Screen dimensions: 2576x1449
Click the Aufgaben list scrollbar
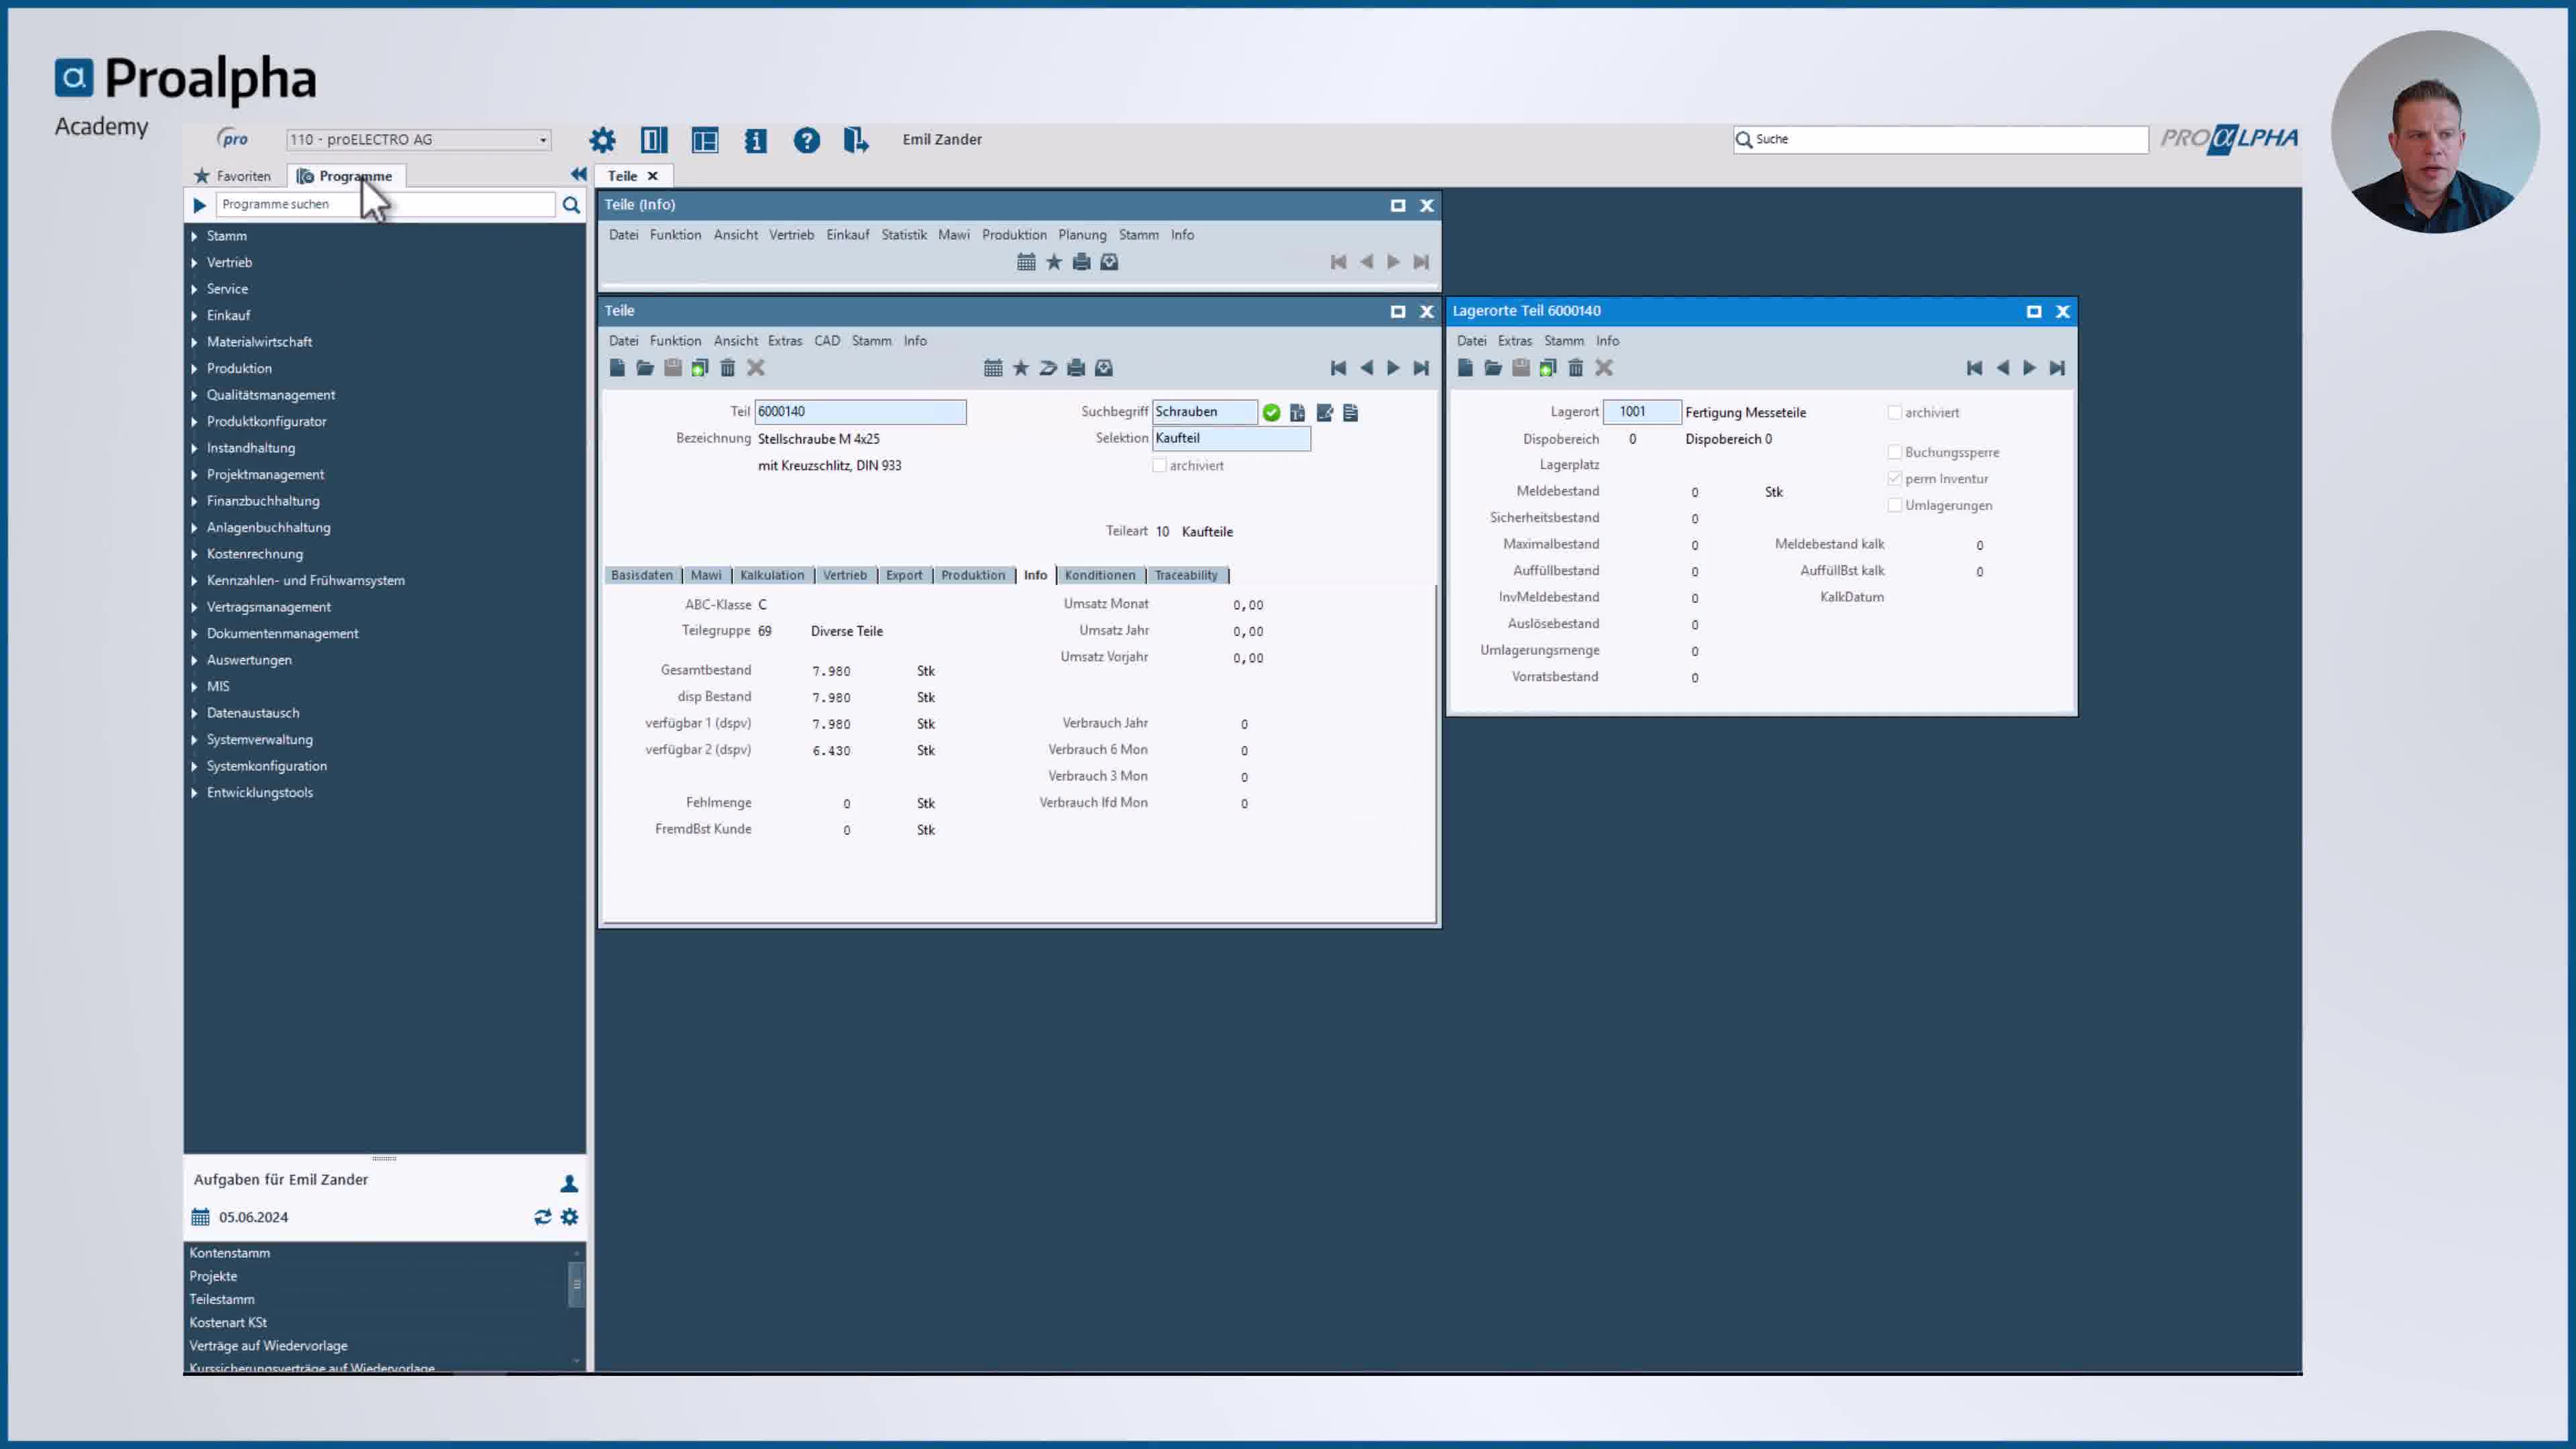coord(576,1284)
